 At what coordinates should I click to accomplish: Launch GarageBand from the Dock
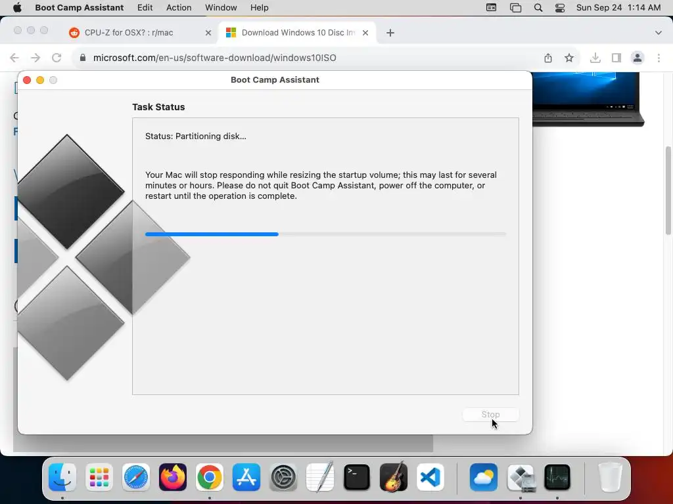point(394,477)
